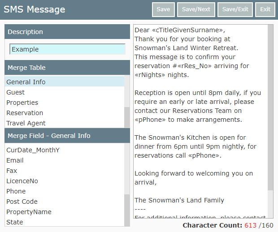Image resolution: width=278 pixels, height=232 pixels.
Task: Click the Save button
Action: 163,9
